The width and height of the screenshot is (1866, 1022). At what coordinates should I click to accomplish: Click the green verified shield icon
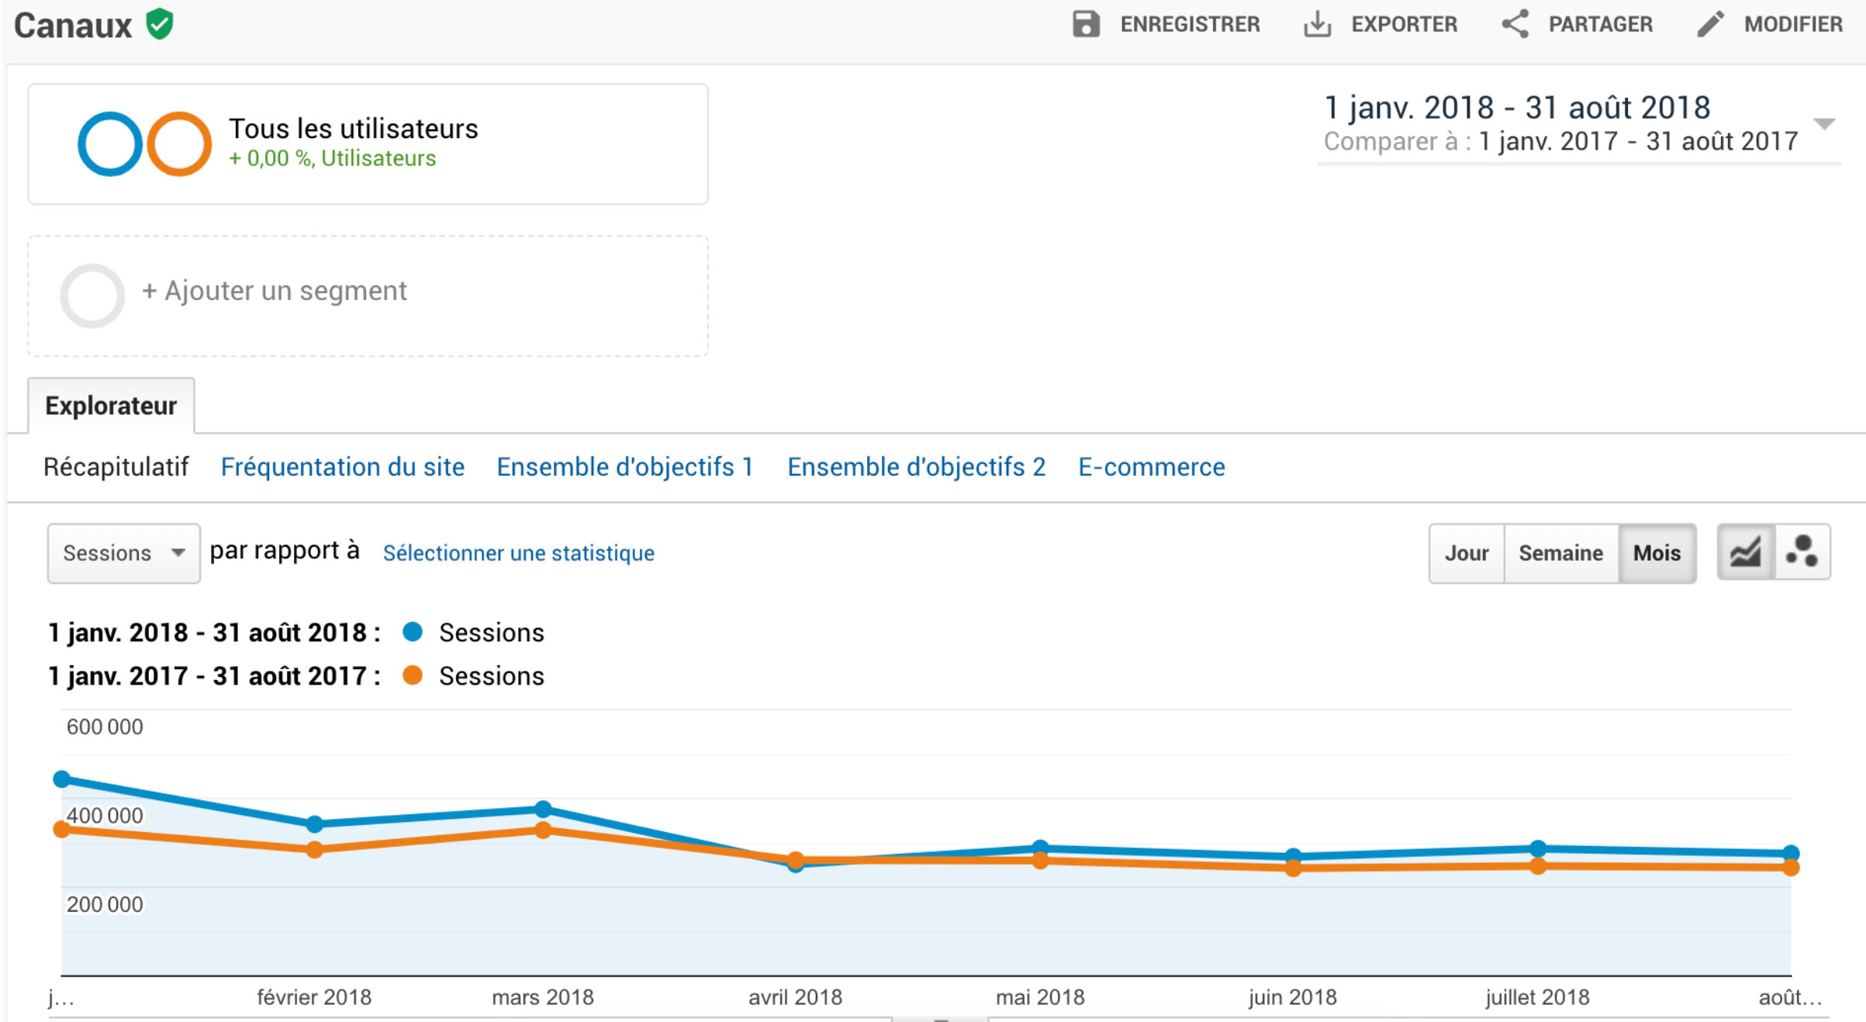[160, 24]
